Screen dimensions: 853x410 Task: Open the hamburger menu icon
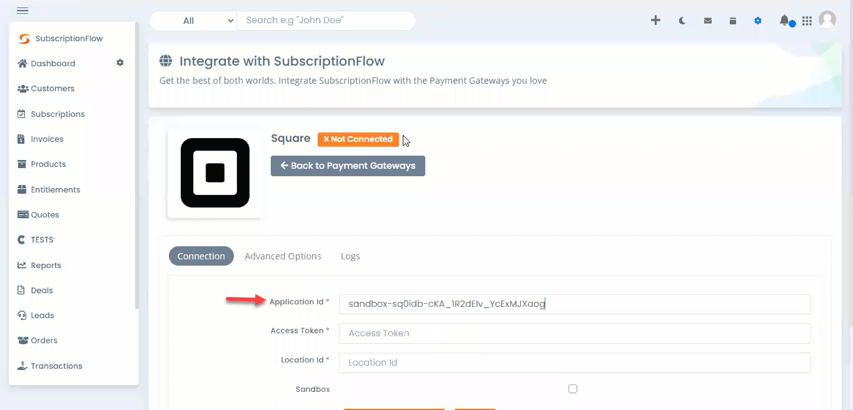coord(23,11)
